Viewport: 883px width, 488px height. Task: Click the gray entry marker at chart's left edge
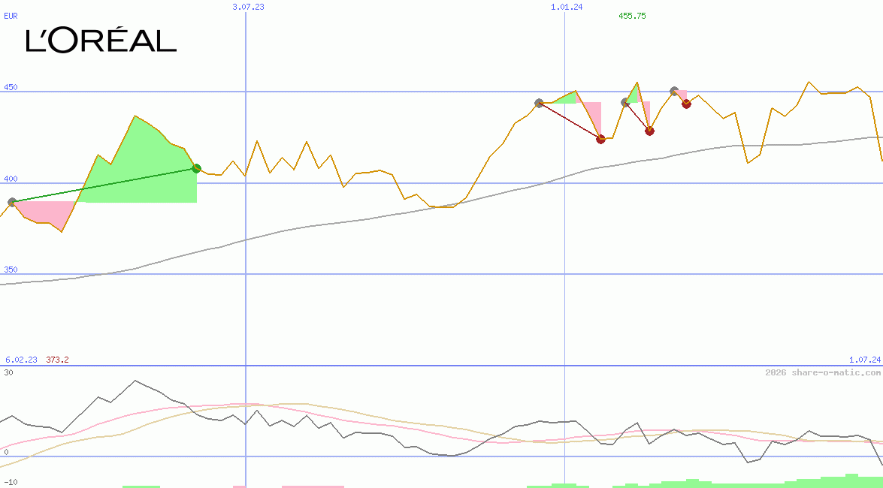tap(12, 202)
